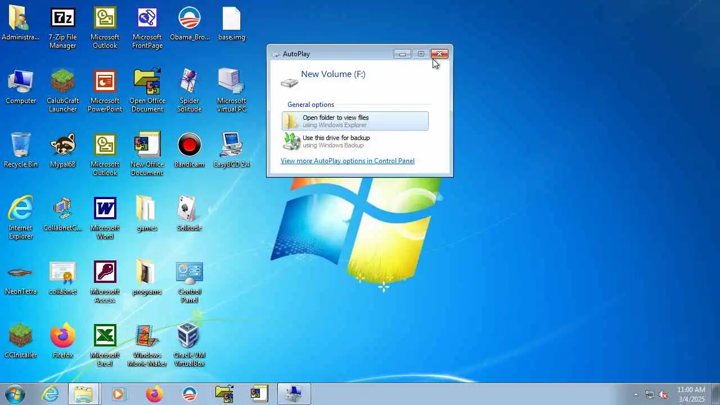Image resolution: width=720 pixels, height=405 pixels.
Task: Select the Spider Solitude desktop icon
Action: tap(190, 91)
